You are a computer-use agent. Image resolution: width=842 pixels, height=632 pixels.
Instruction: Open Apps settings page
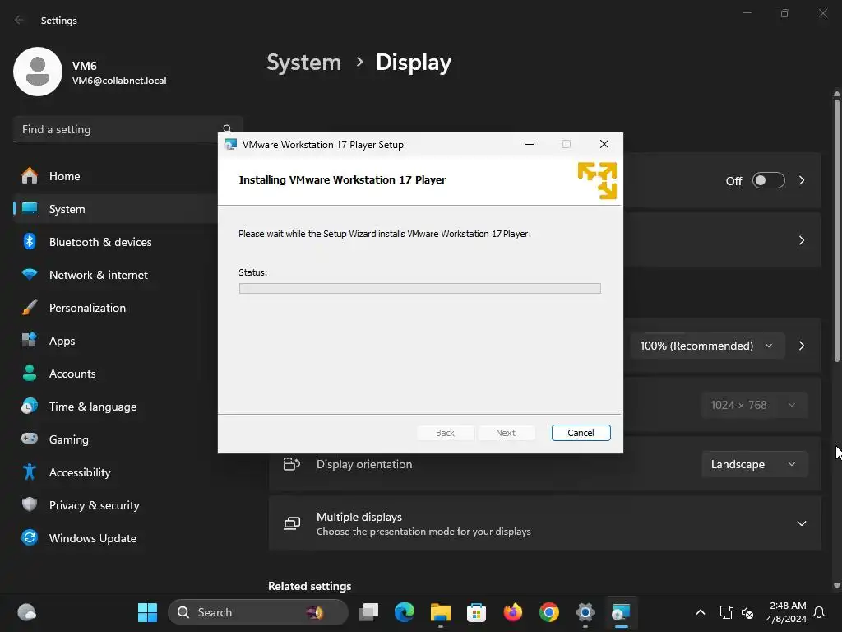click(x=115, y=341)
